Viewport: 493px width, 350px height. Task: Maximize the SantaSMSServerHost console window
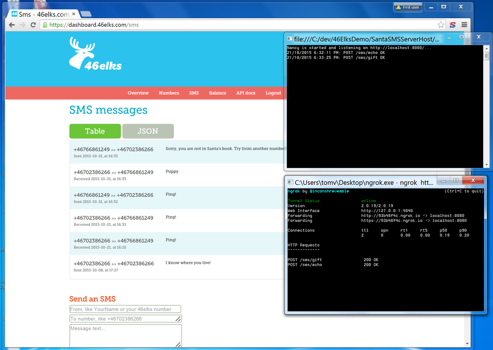coord(462,37)
